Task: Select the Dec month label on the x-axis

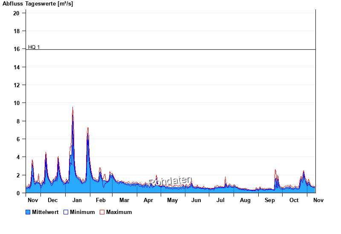Action: pyautogui.click(x=53, y=200)
